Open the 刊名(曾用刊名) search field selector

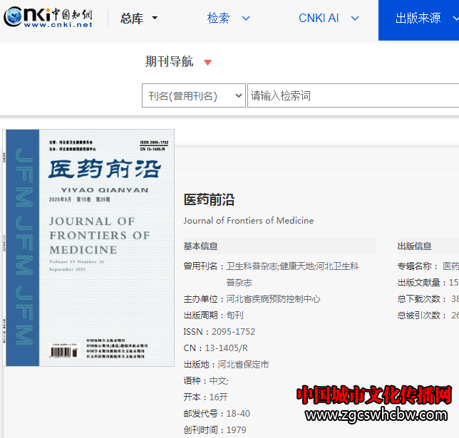pyautogui.click(x=194, y=96)
